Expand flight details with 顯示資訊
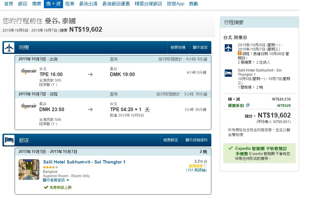The image size is (310, 197). coord(200,47)
